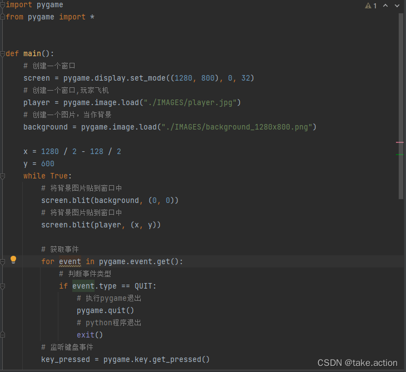Click the string './IMAGES/player.jpg'

coord(190,102)
